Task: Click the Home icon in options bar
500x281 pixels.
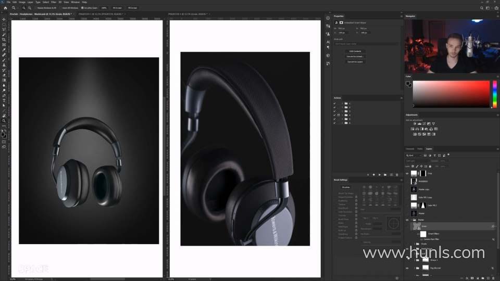Action: [5, 8]
